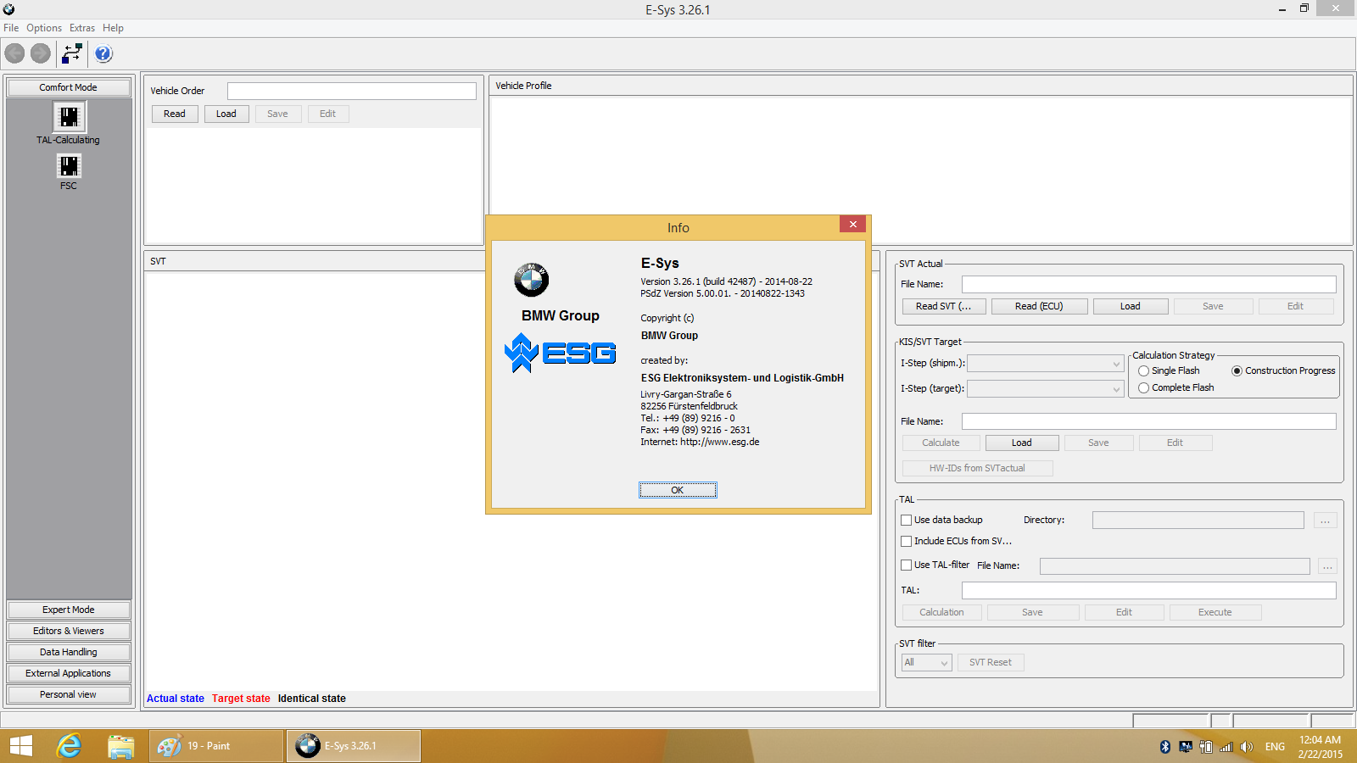Close the Info dialog with the X
Image resolution: width=1357 pixels, height=763 pixels.
pos(852,224)
